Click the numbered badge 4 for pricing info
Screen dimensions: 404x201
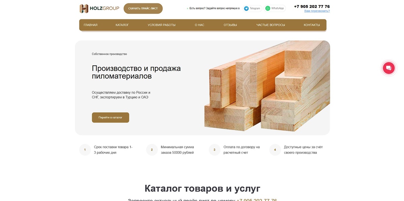(x=275, y=149)
